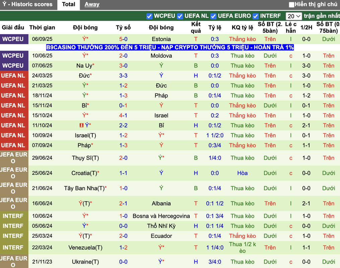The image size is (340, 268).
Task: Click the 5-0 score on 06/09/25
Action: [x=123, y=39]
